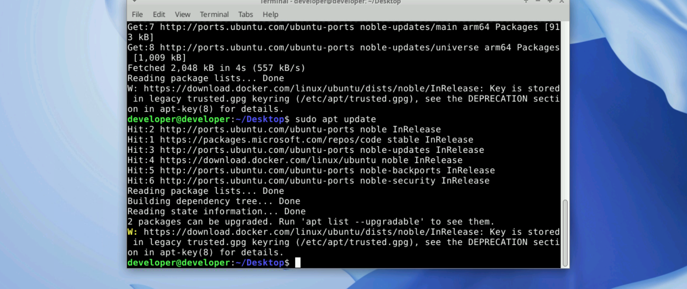Click the terminal's vertical scrollbar handle

coord(565,233)
